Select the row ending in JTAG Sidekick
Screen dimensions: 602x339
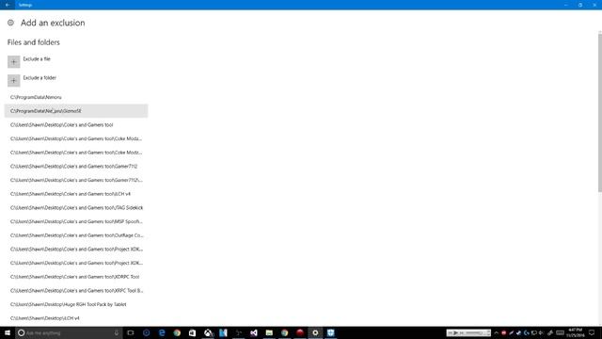coord(76,208)
